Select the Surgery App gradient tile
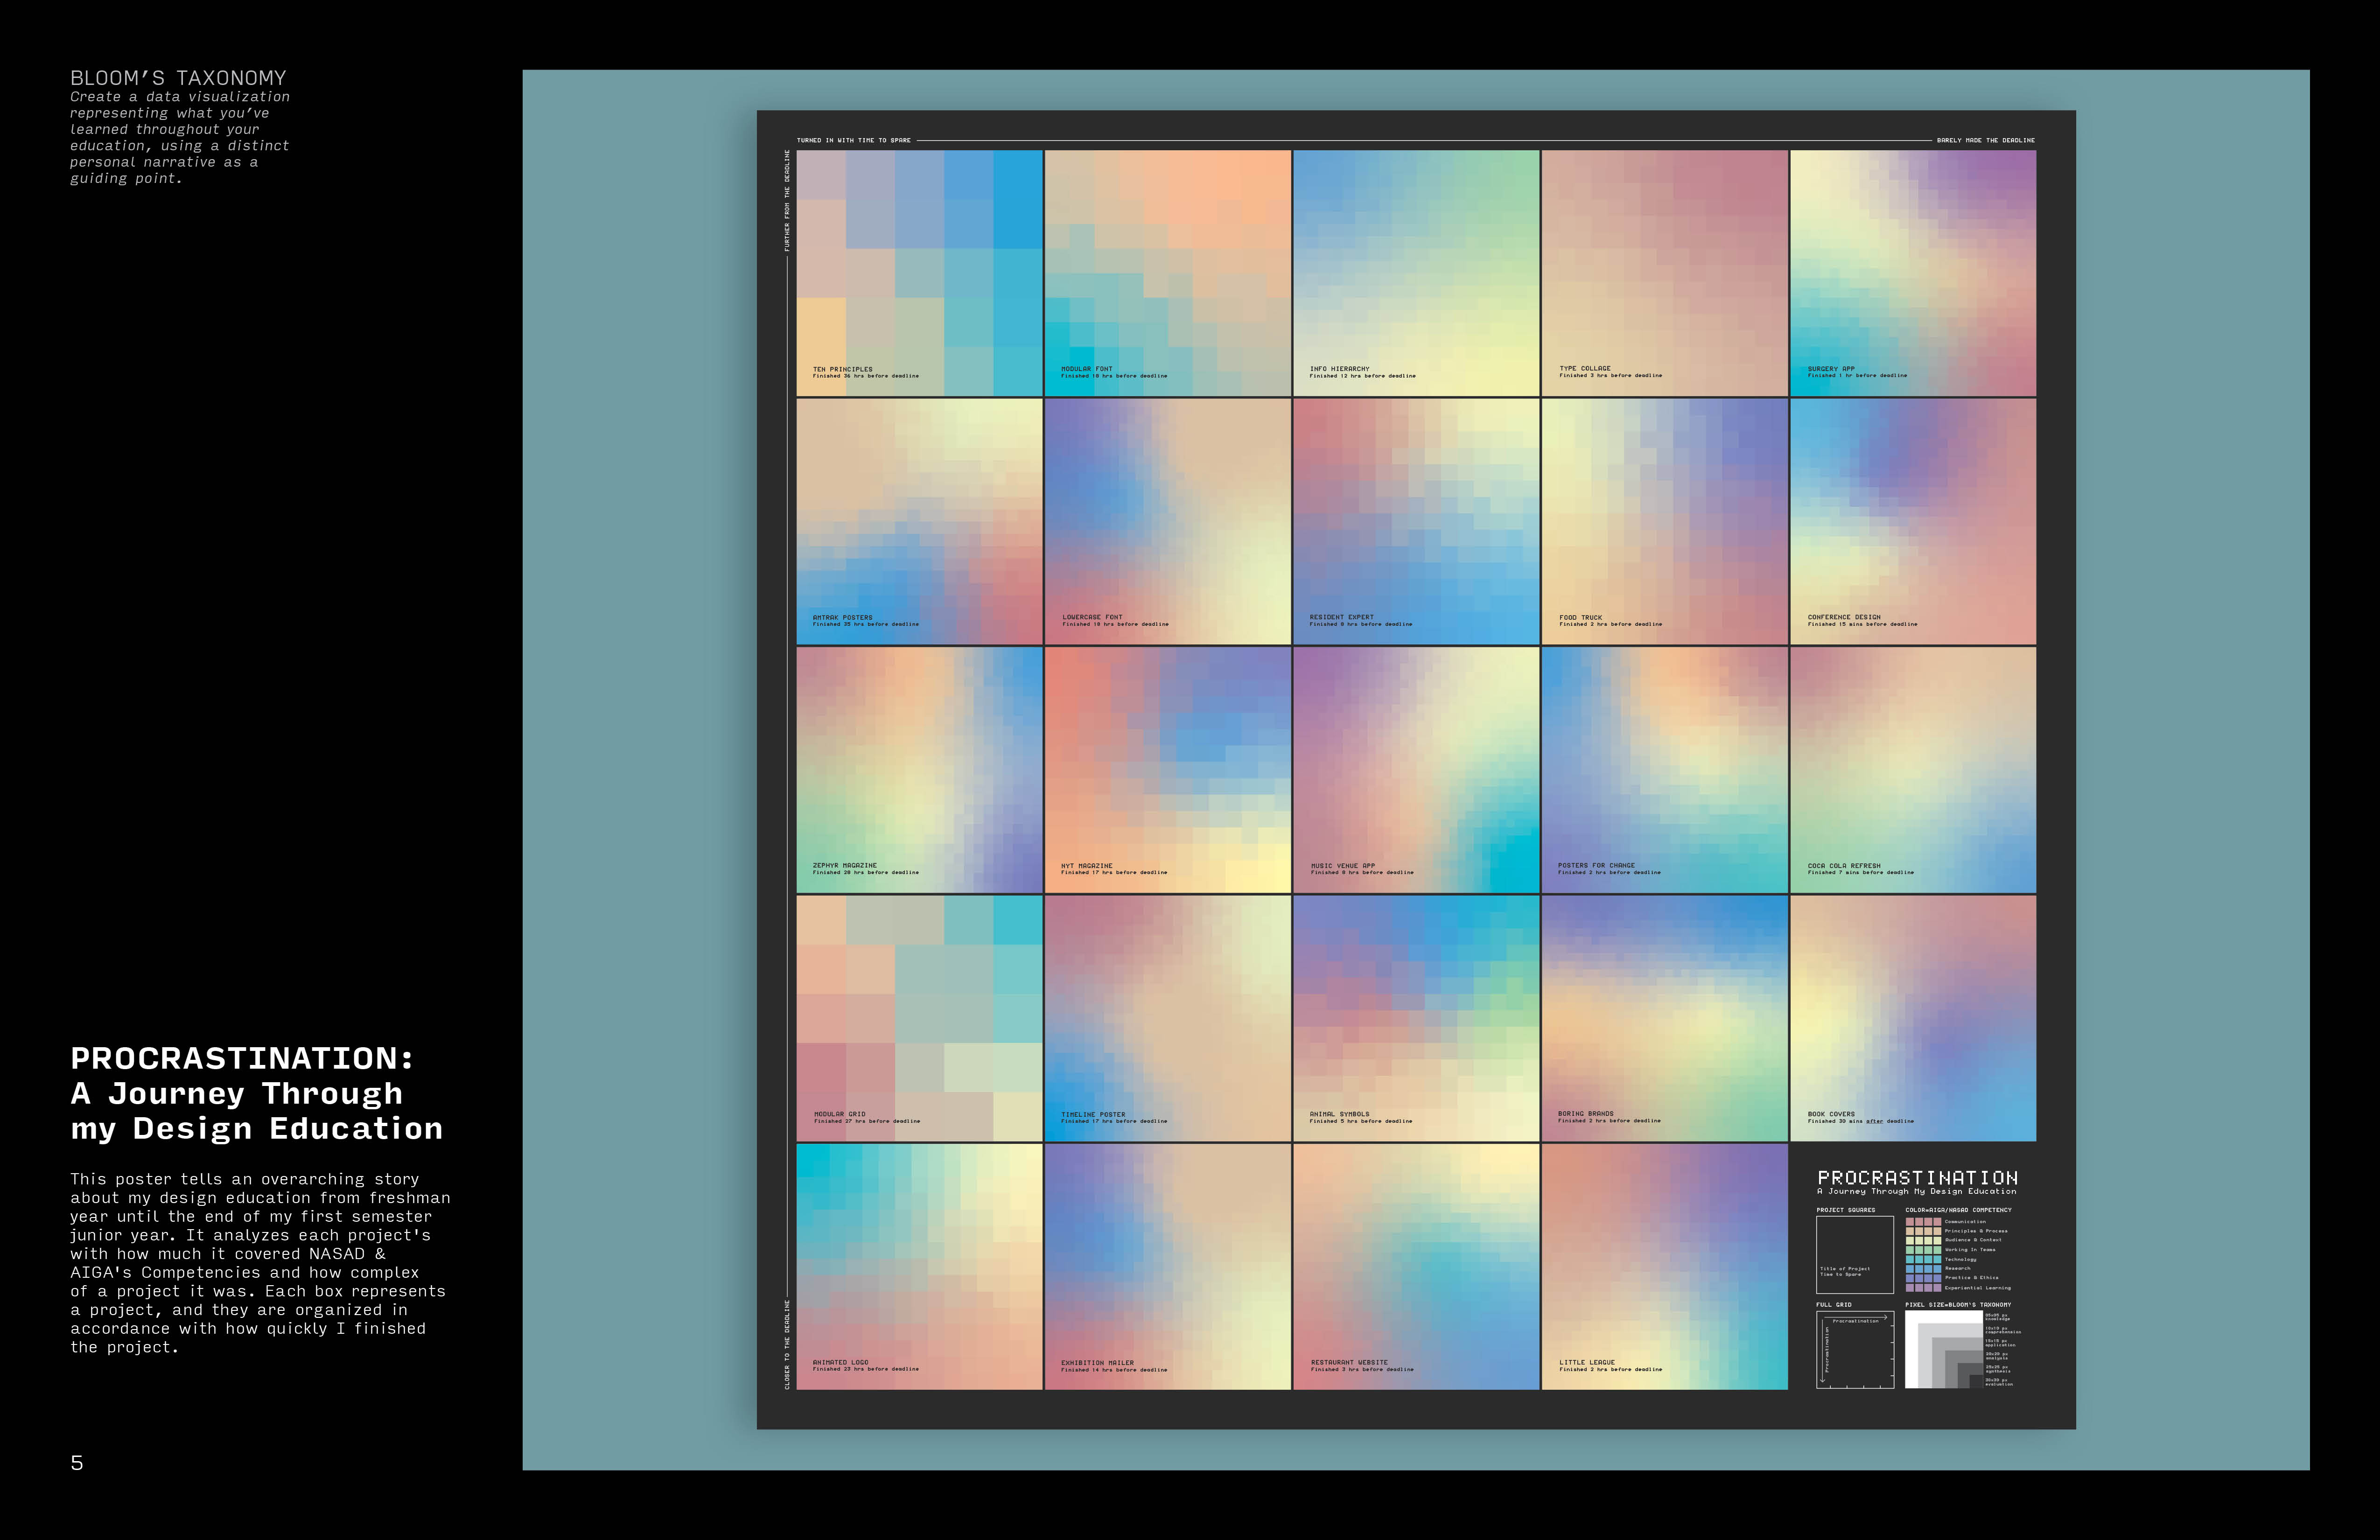This screenshot has height=1540, width=2380. click(1912, 273)
